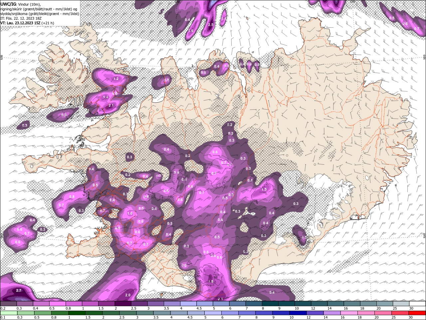The height and width of the screenshot is (320, 426).
Task: Click the title line 'UWC/IG: Vindur (10m),'
Action: (x=21, y=4)
